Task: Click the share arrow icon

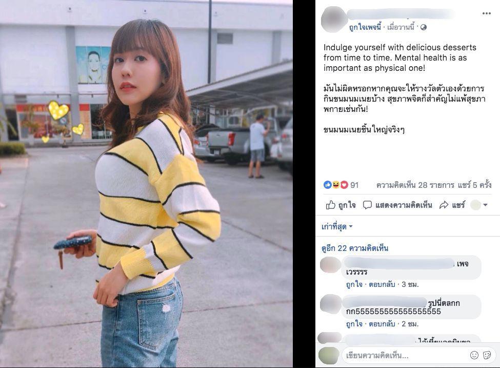Action: pyautogui.click(x=444, y=205)
